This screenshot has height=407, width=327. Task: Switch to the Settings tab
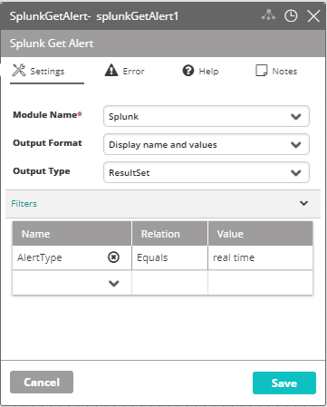coord(47,72)
